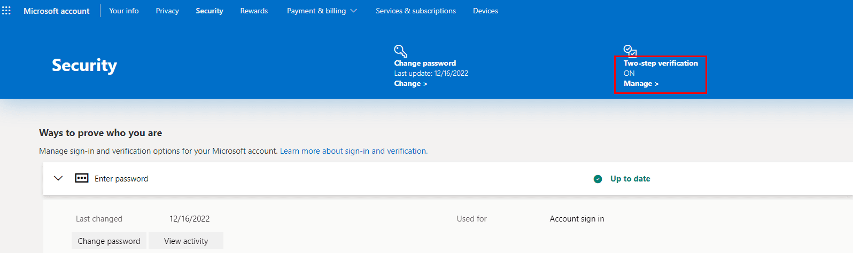
Task: Open the Rewards tab
Action: pyautogui.click(x=254, y=11)
